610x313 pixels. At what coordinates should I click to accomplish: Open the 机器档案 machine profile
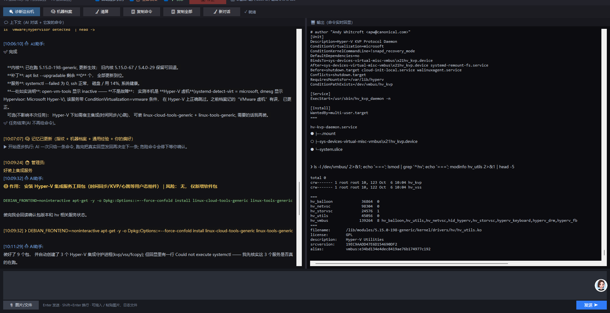(x=62, y=12)
